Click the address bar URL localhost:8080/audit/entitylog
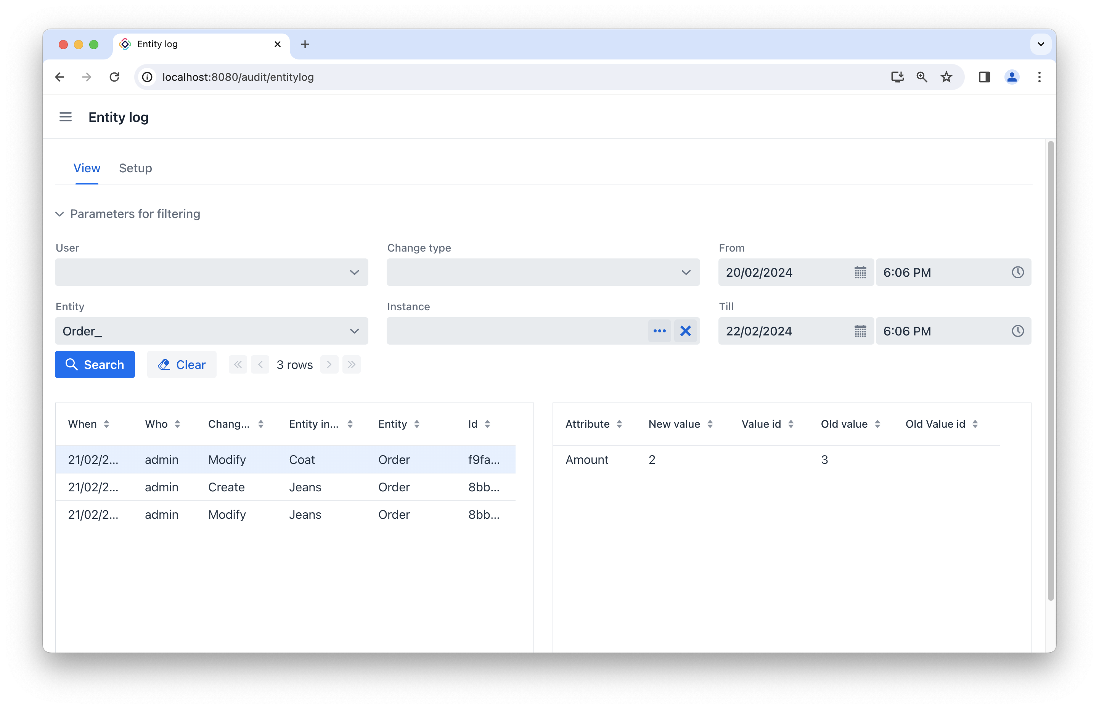The width and height of the screenshot is (1099, 709). click(x=238, y=77)
